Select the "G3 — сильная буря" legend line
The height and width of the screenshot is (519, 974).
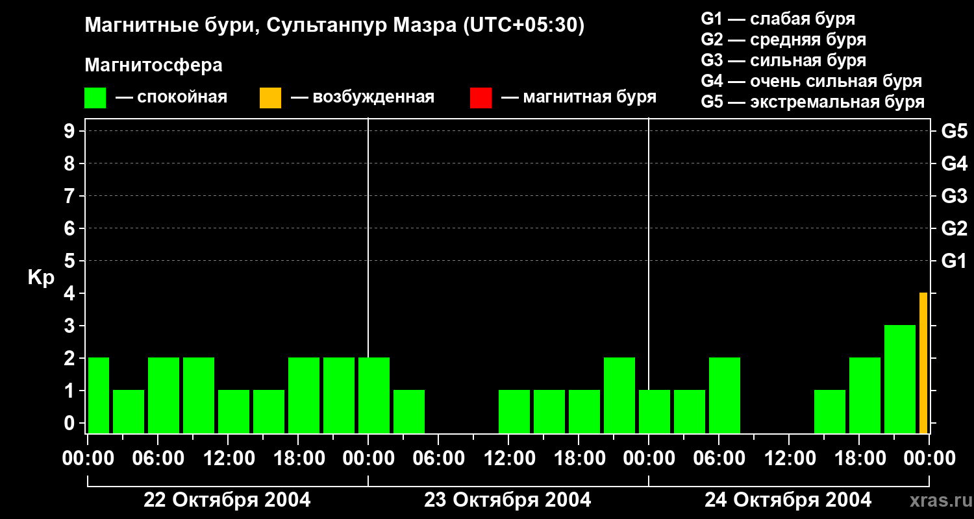[x=783, y=60]
